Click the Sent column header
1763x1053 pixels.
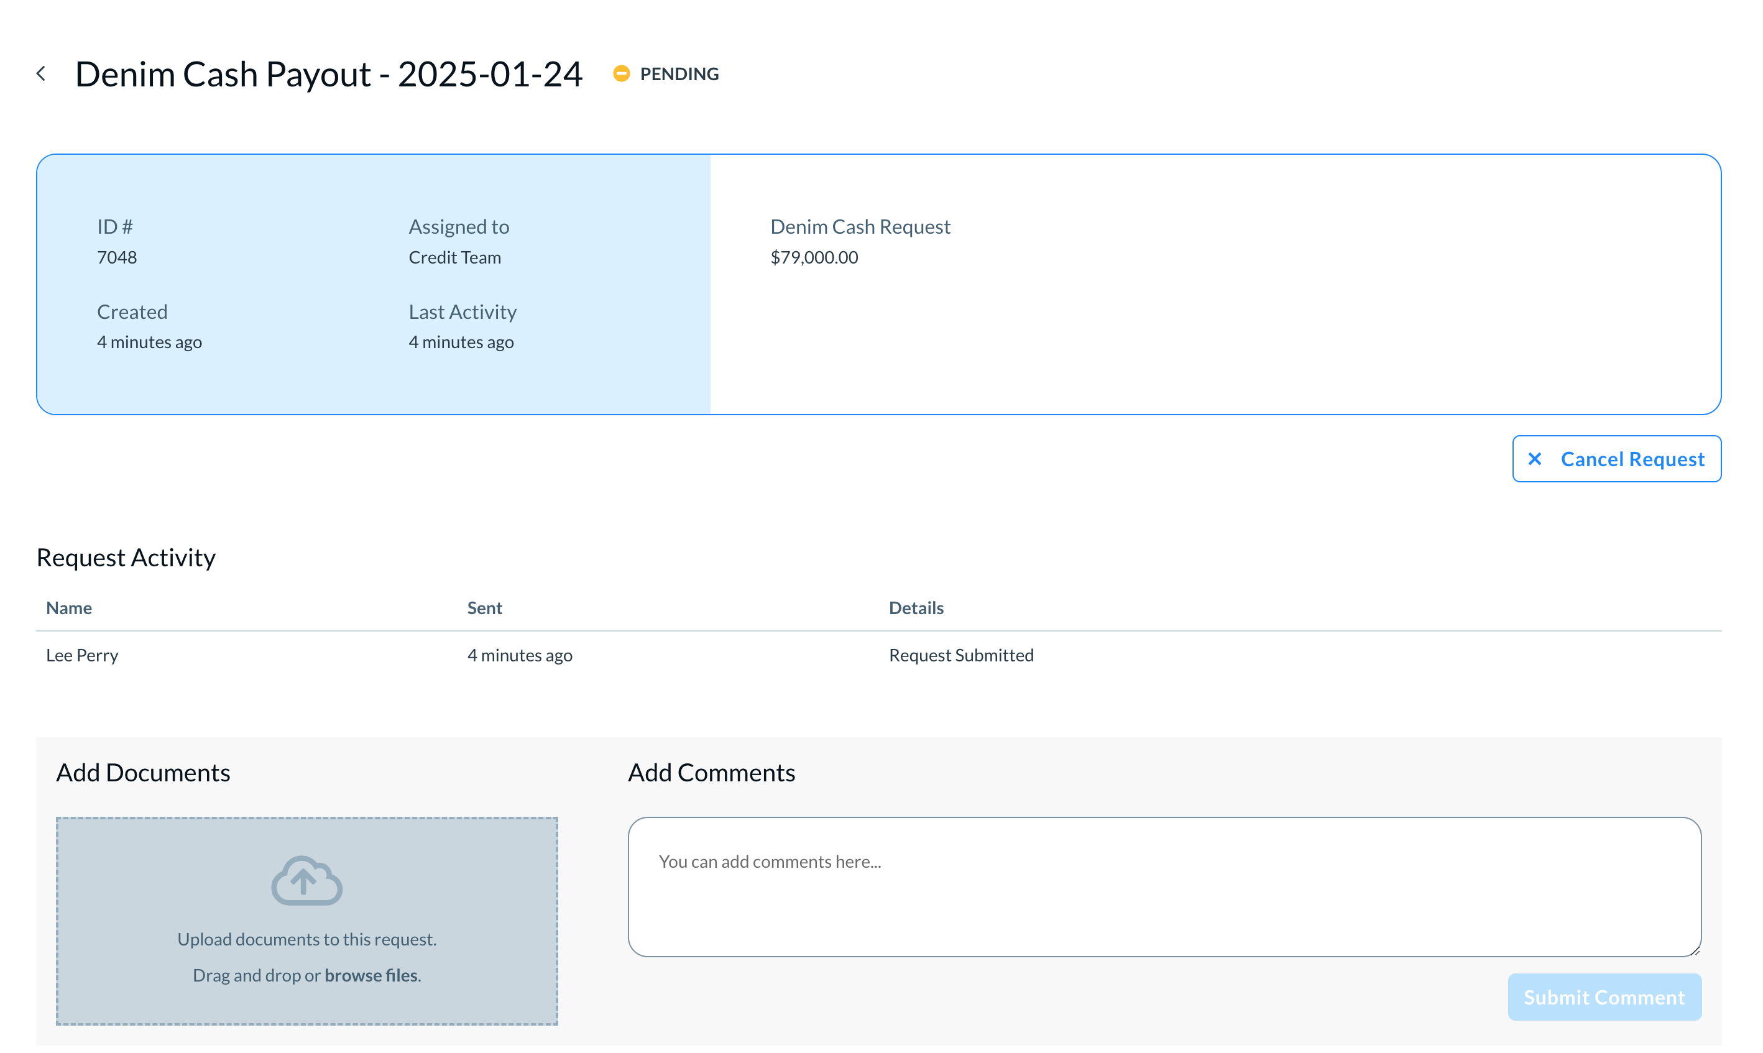pos(484,608)
